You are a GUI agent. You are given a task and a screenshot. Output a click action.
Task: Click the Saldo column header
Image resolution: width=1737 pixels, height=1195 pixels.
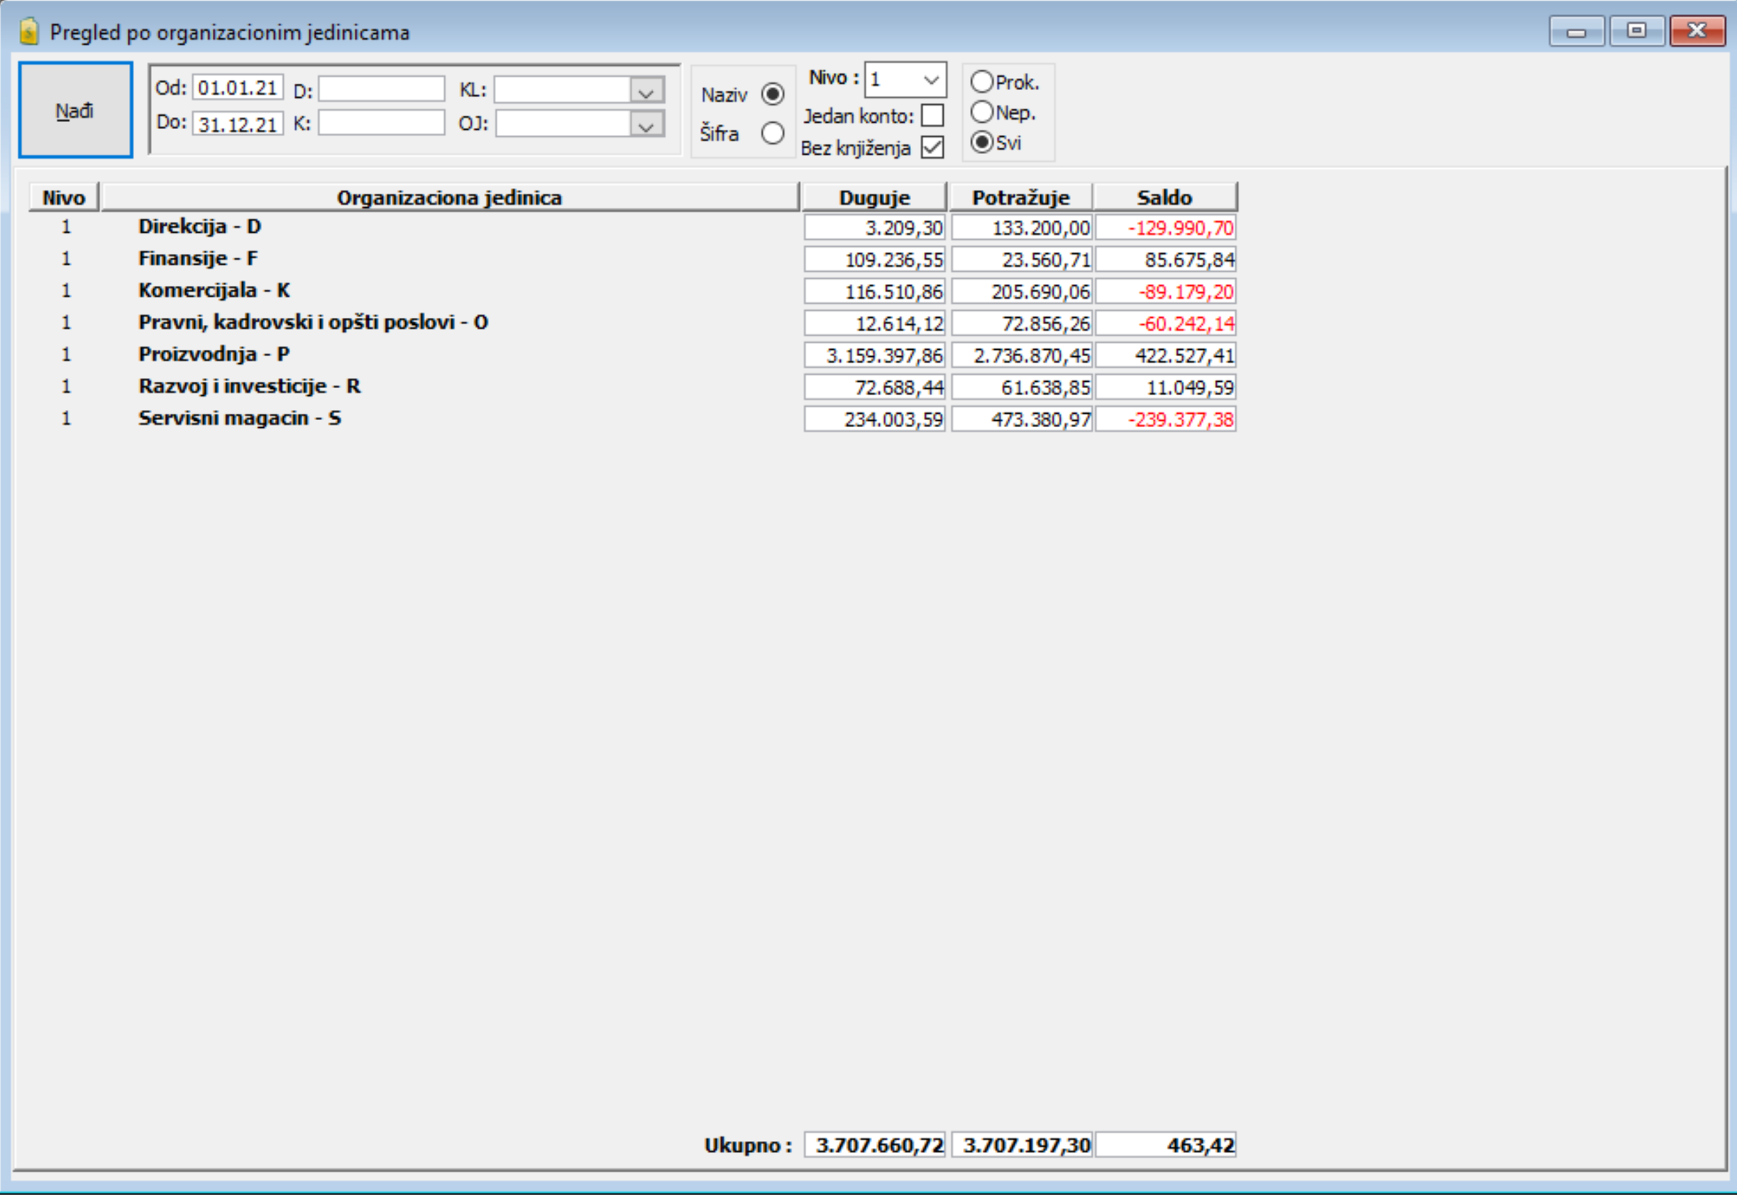point(1164,198)
